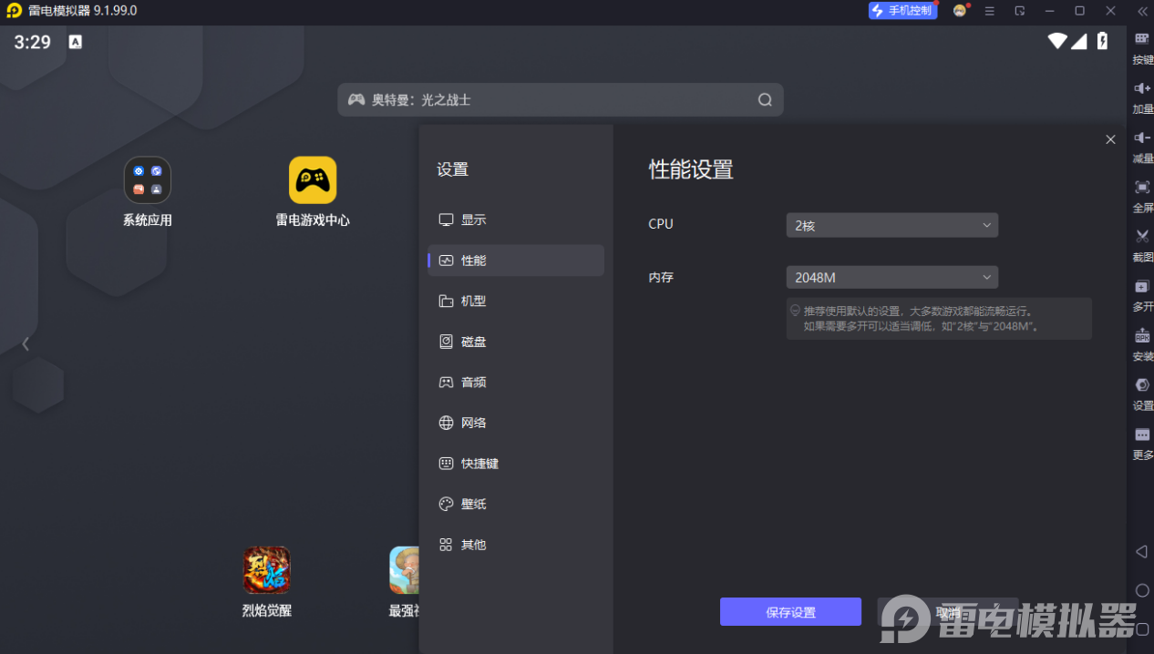Click the search magnifier icon

click(765, 100)
